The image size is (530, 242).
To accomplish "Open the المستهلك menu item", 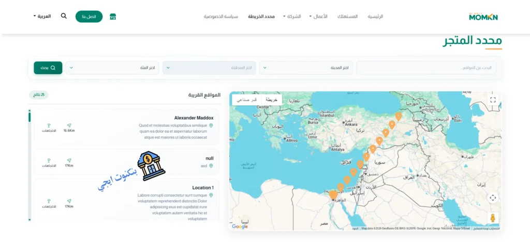I will 347,17.
